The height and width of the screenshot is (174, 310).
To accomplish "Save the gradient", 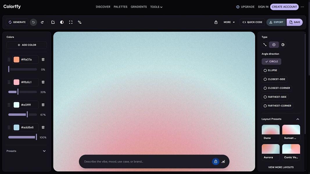I will pyautogui.click(x=295, y=22).
